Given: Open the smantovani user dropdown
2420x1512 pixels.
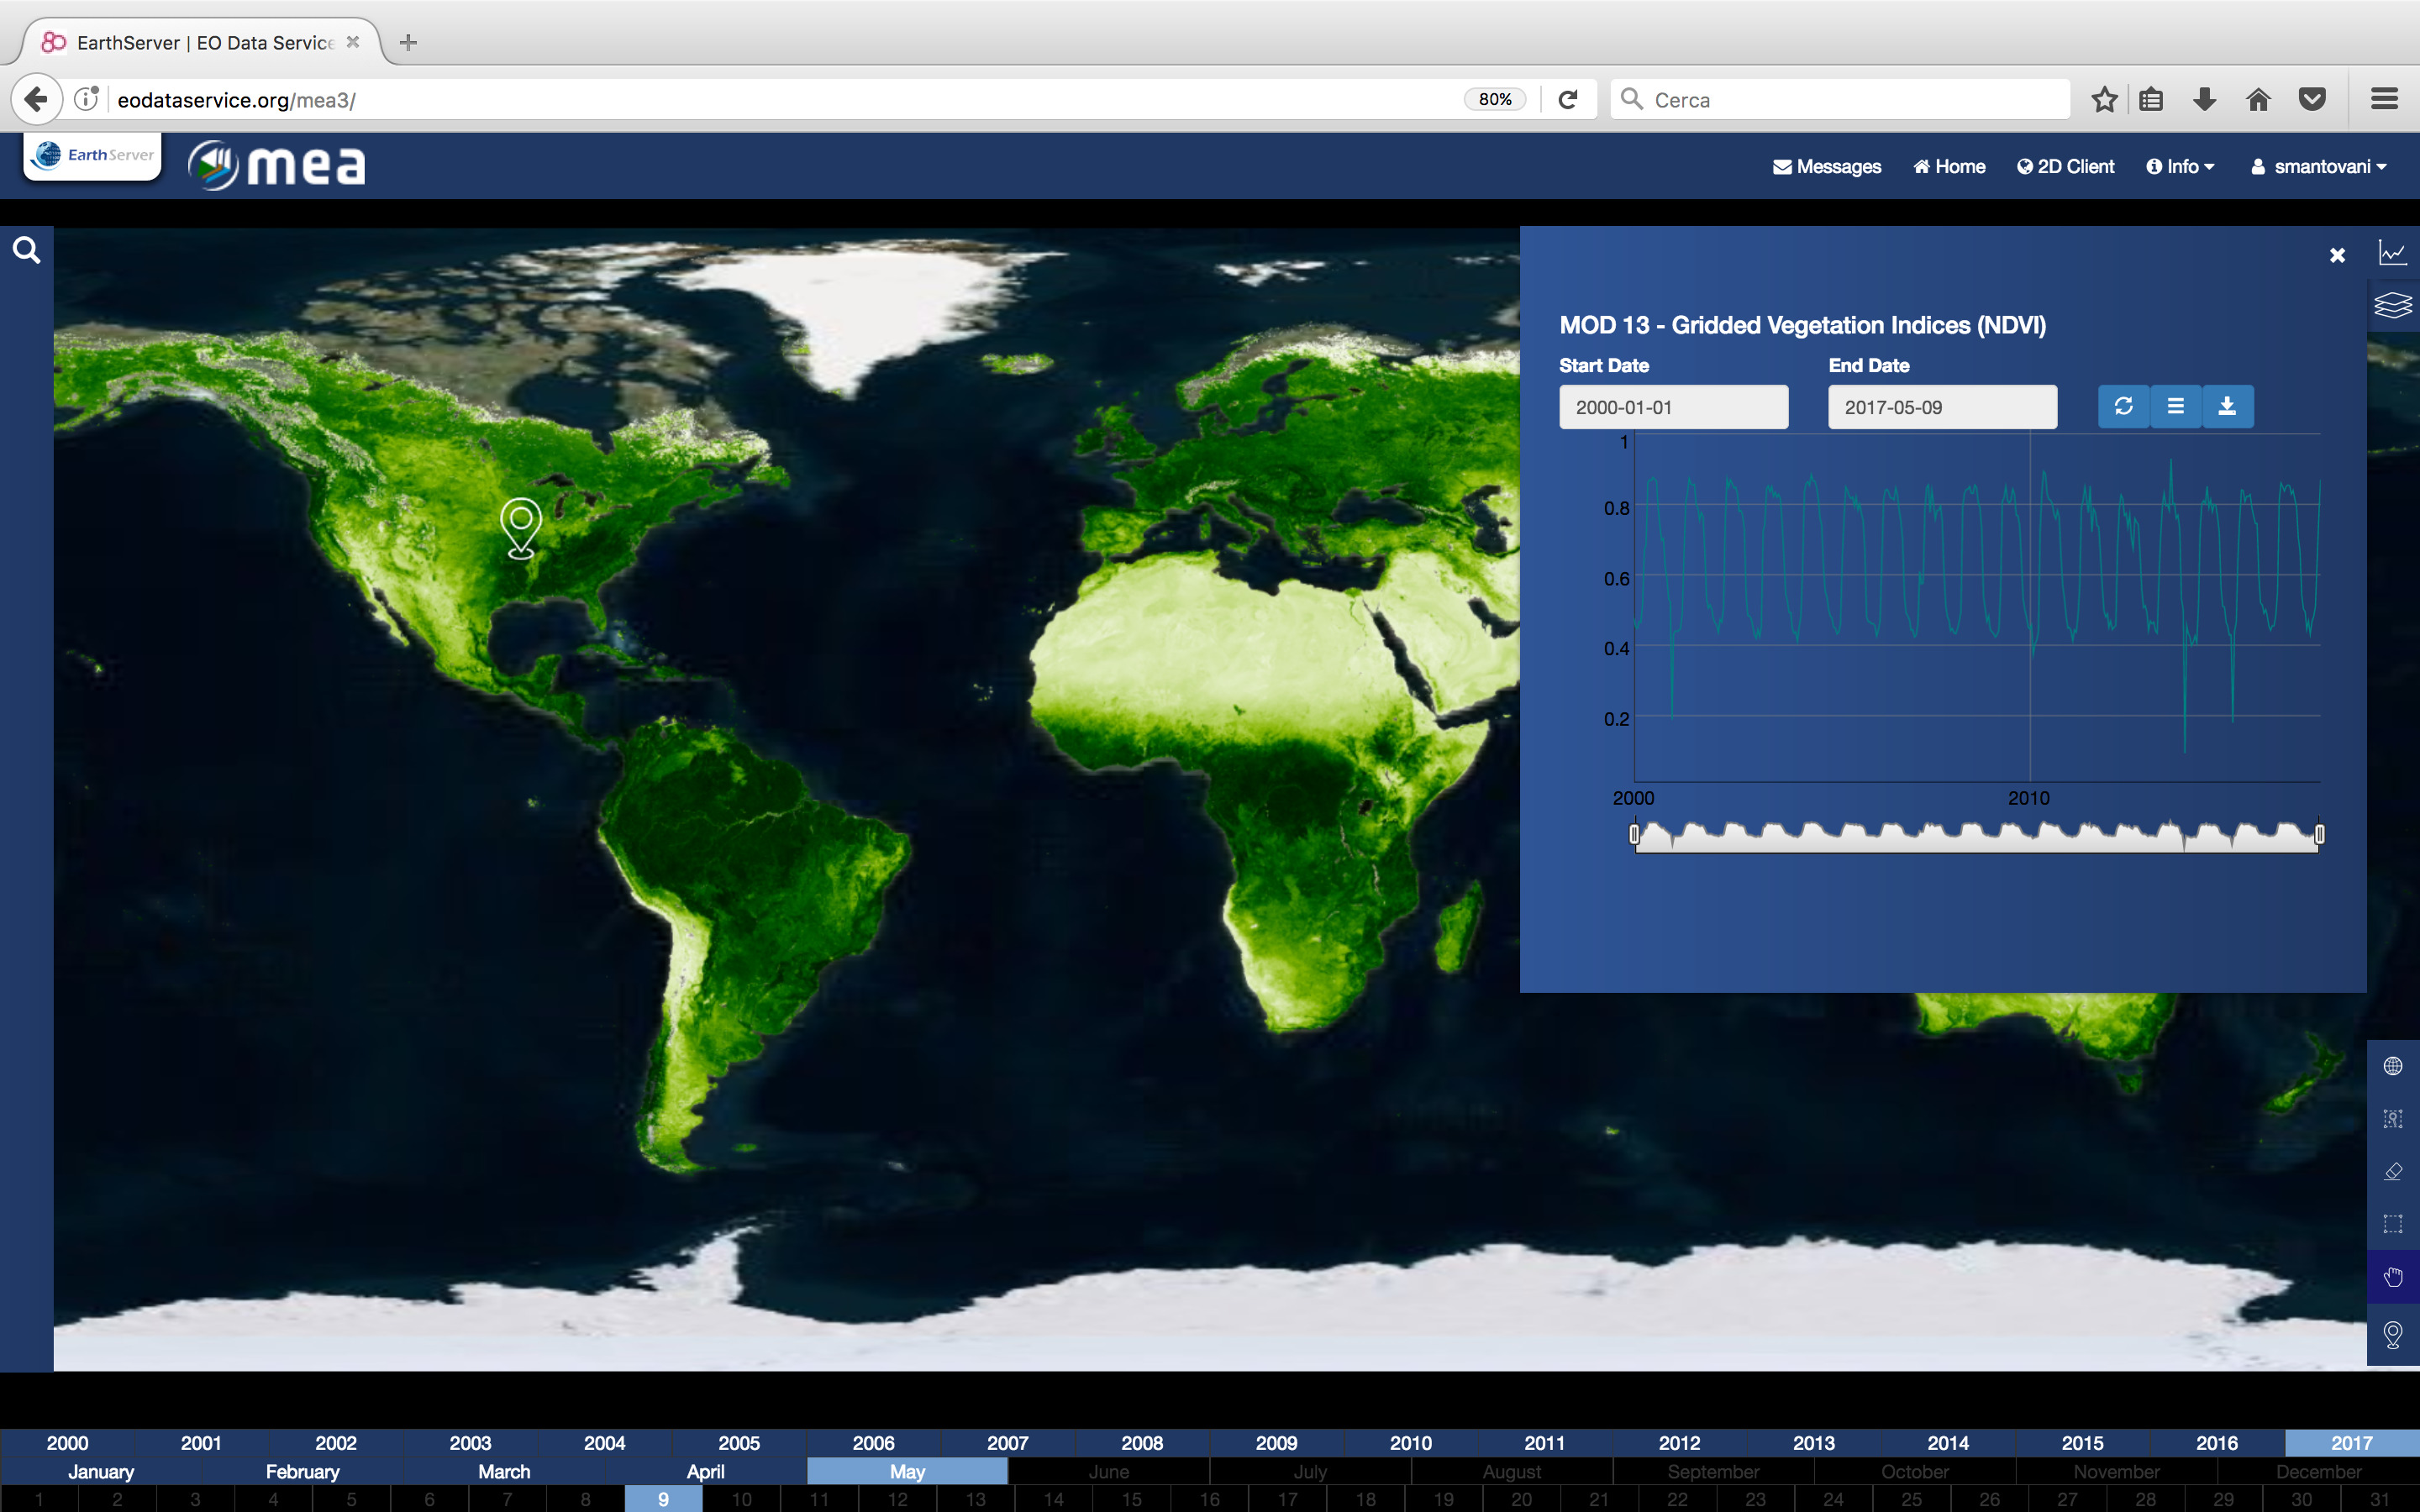Looking at the screenshot, I should [2318, 166].
